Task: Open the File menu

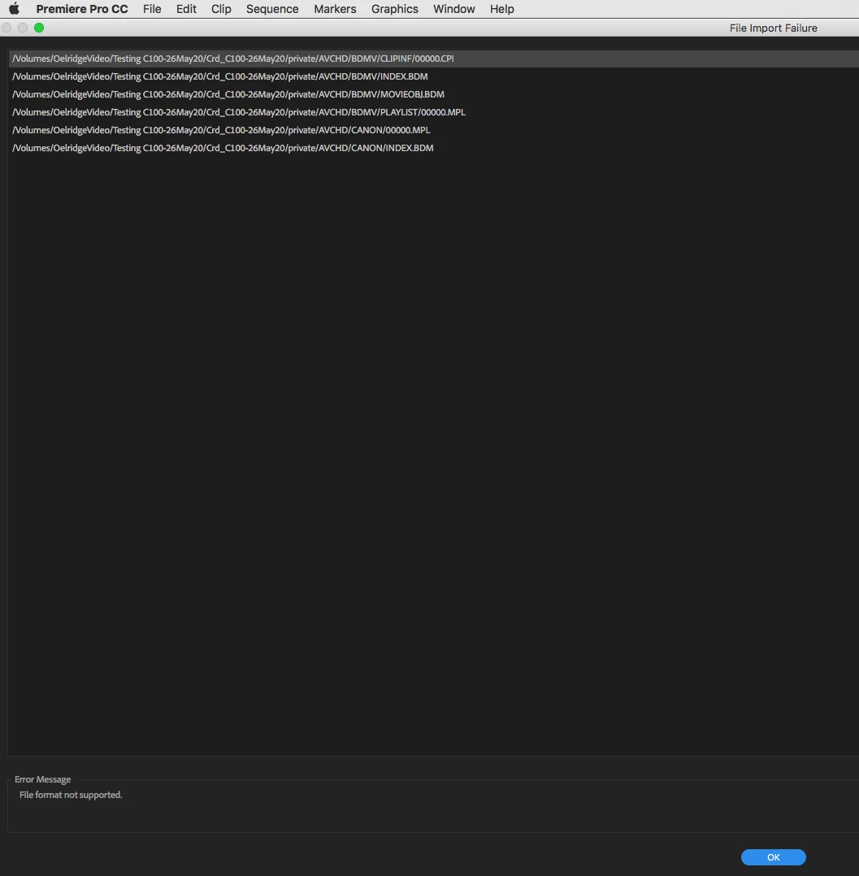Action: click(x=152, y=9)
